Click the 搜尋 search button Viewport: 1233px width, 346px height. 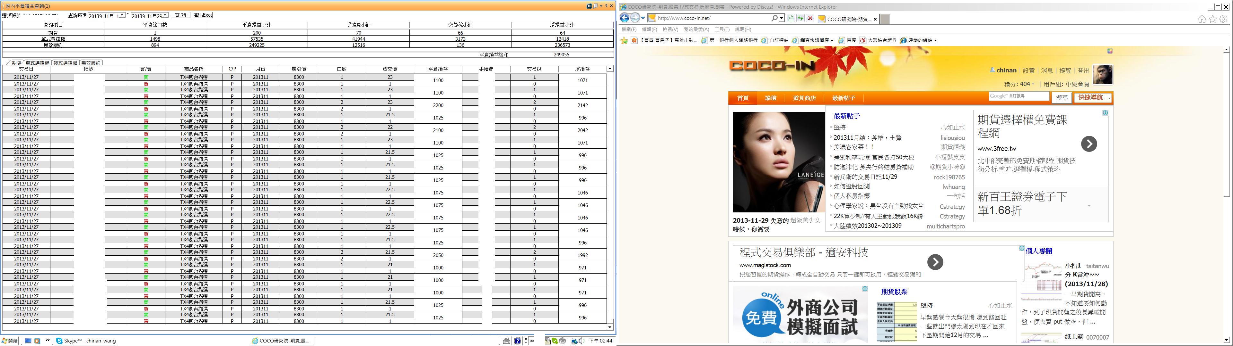1061,97
